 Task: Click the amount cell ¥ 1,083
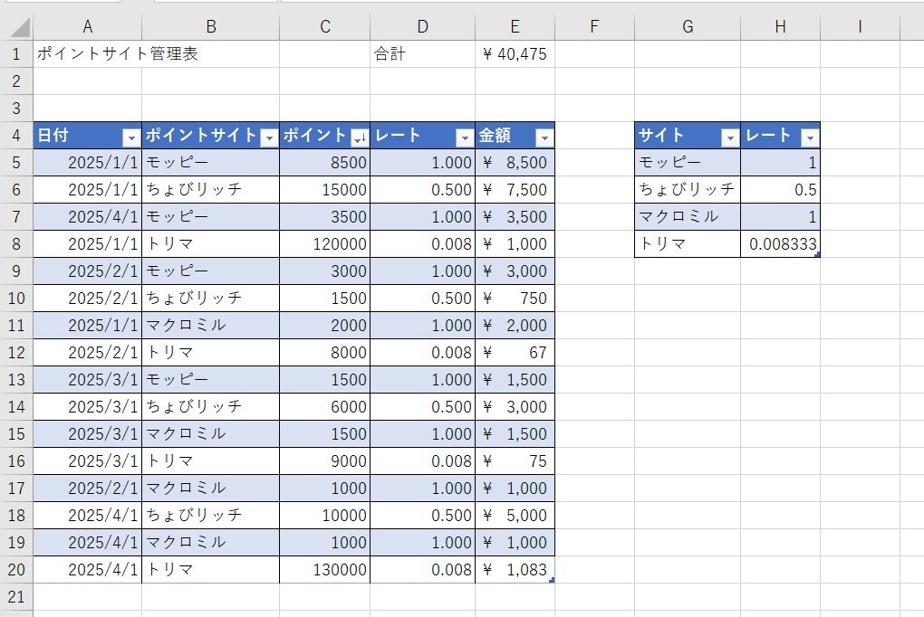[x=515, y=570]
